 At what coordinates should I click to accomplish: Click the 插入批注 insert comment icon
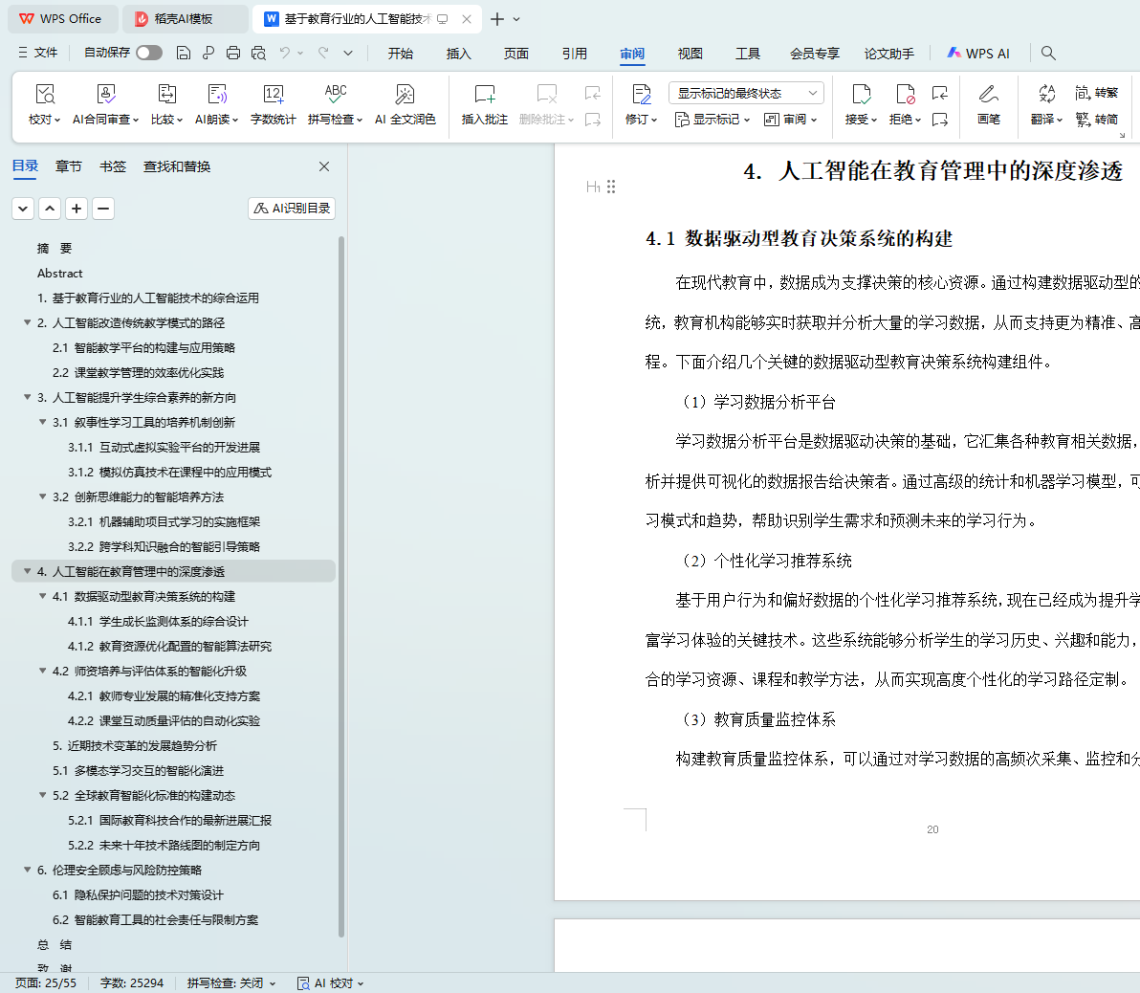pos(484,95)
